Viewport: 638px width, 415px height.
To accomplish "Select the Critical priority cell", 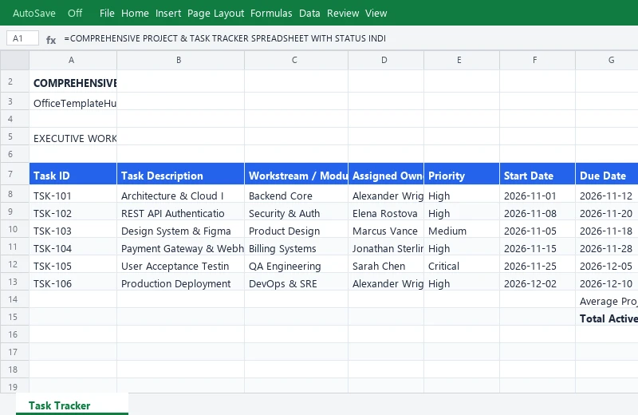I will coord(462,264).
